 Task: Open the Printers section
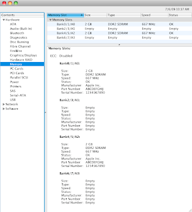click(15, 86)
